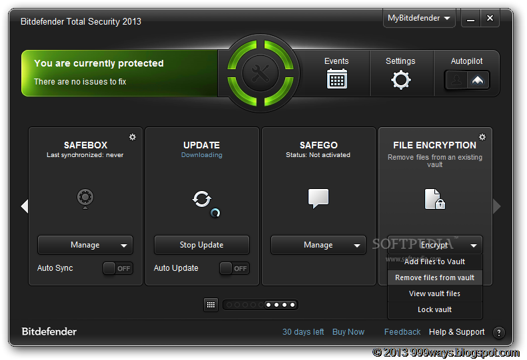Image resolution: width=527 pixels, height=360 pixels.
Task: Open the module grid overview icon
Action: pyautogui.click(x=211, y=305)
